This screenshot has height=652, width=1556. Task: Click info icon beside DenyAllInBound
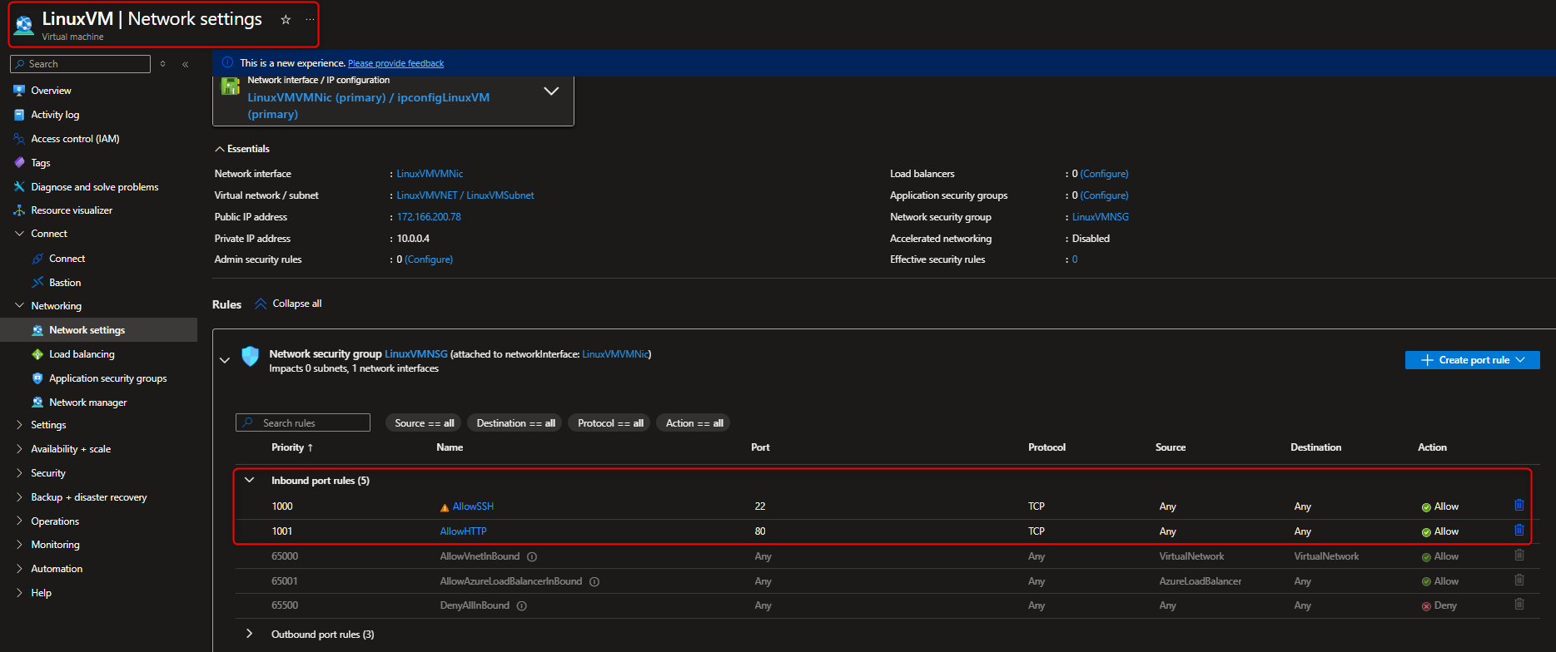(x=522, y=605)
